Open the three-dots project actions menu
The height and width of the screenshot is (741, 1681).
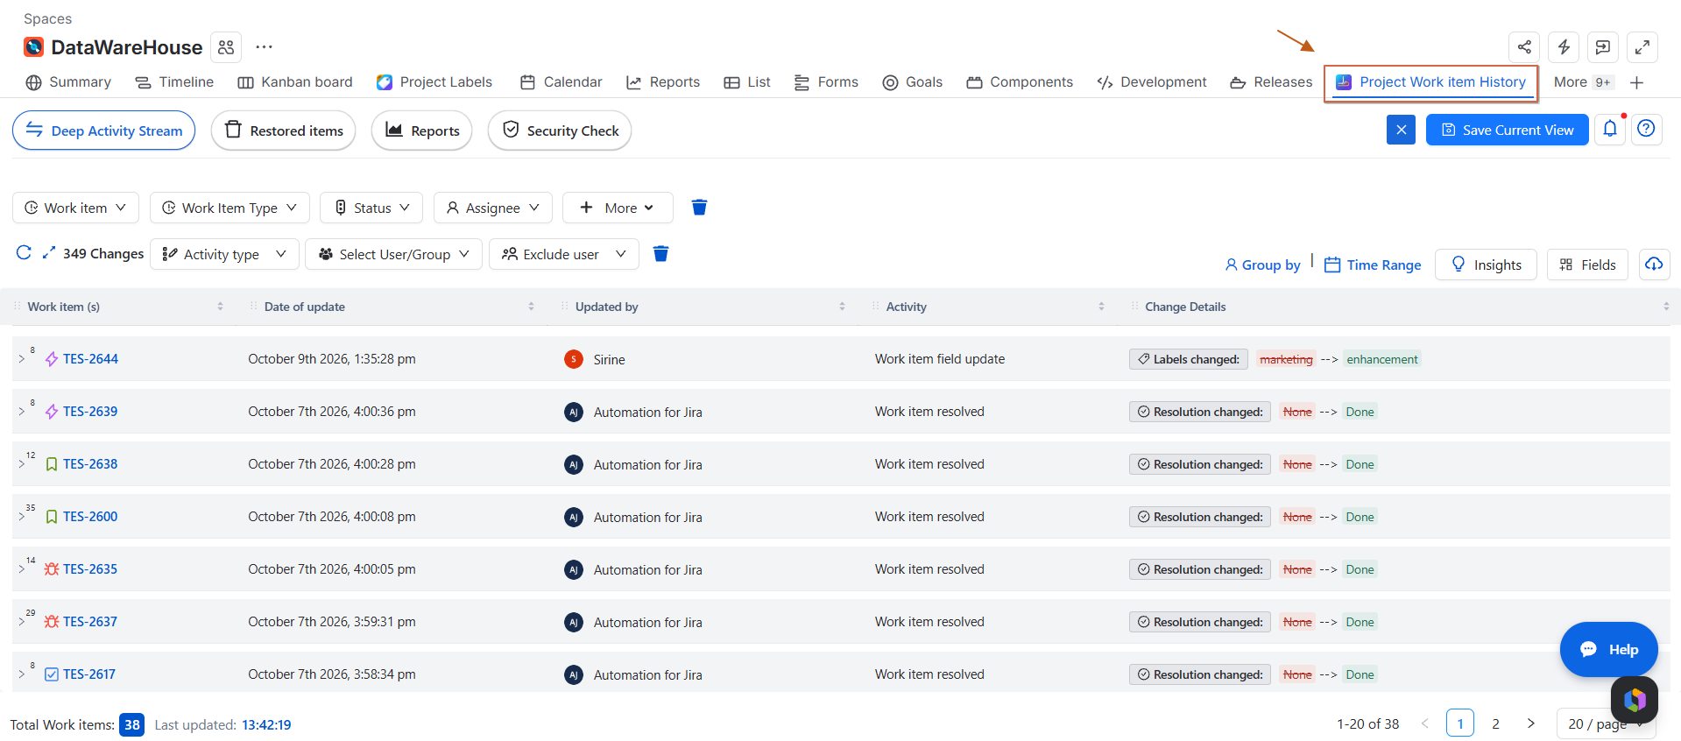(264, 47)
